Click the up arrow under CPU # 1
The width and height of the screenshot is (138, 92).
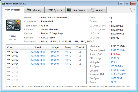pyautogui.click(x=10, y=39)
